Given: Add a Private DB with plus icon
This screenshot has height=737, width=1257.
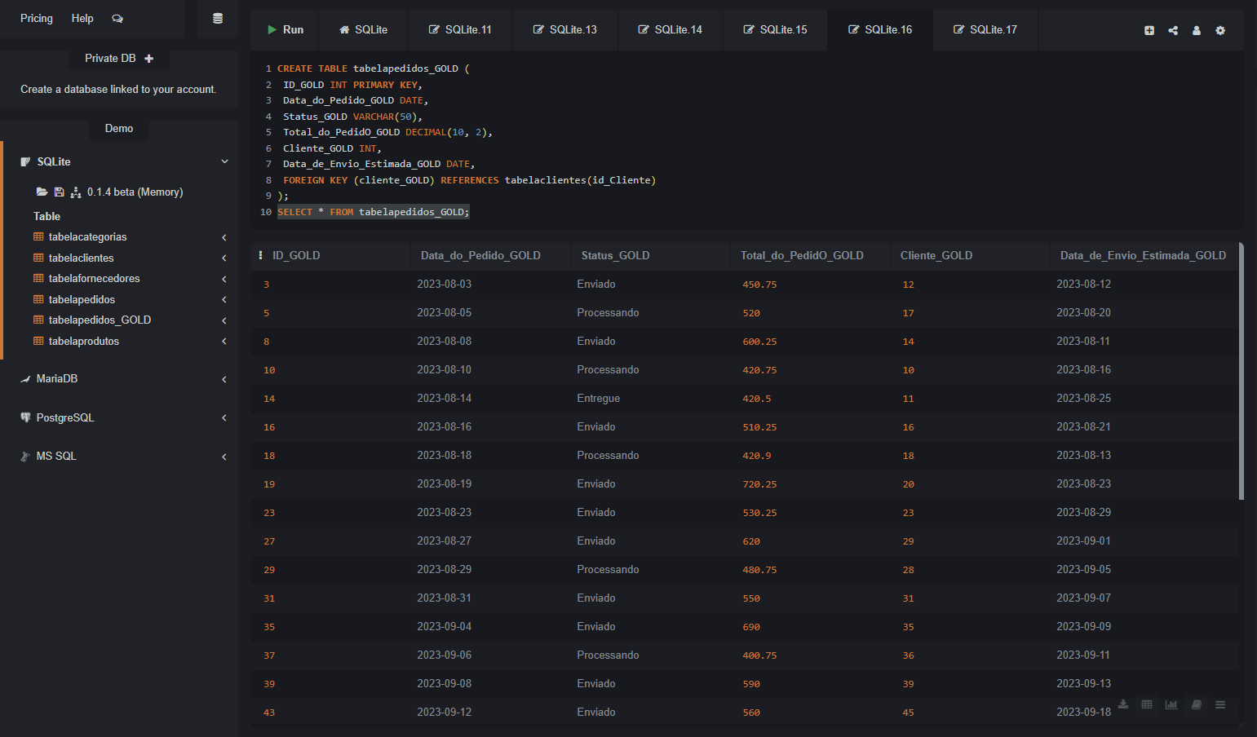Looking at the screenshot, I should 149,59.
